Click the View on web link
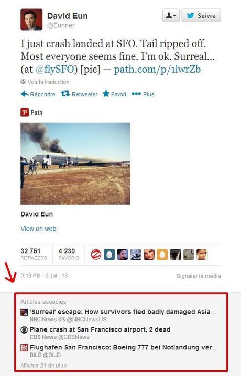 coord(38,229)
